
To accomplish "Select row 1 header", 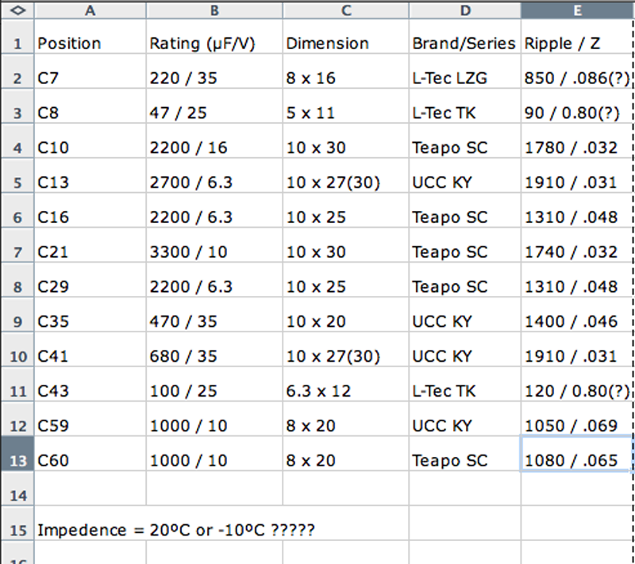I will (x=17, y=43).
